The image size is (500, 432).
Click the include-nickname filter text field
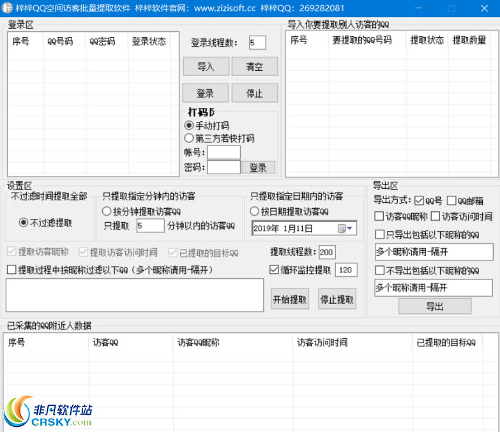pos(434,252)
